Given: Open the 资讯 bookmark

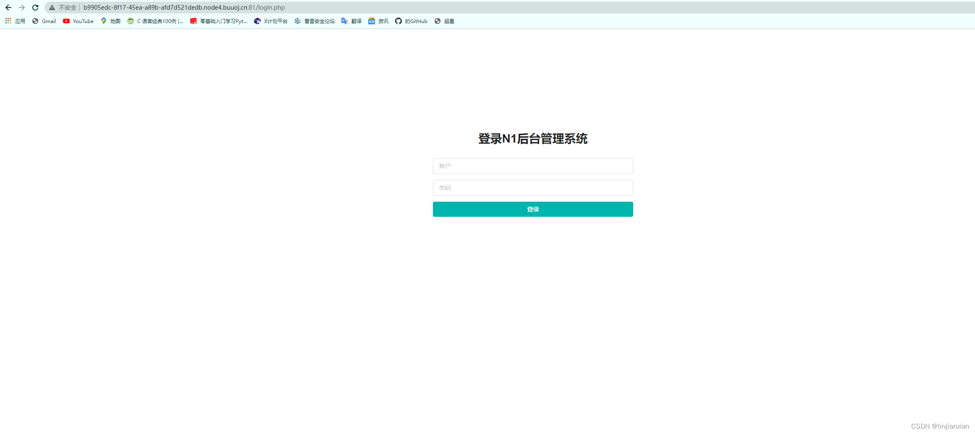Looking at the screenshot, I should click(x=378, y=21).
